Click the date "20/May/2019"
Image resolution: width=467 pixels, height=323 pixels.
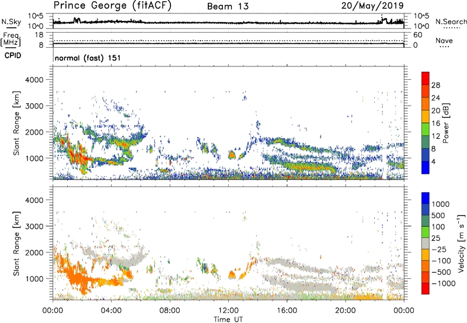tap(372, 5)
